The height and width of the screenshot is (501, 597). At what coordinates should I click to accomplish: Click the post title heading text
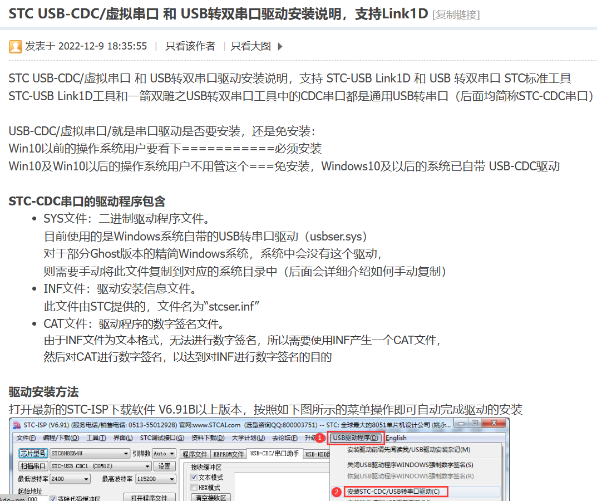tap(219, 14)
